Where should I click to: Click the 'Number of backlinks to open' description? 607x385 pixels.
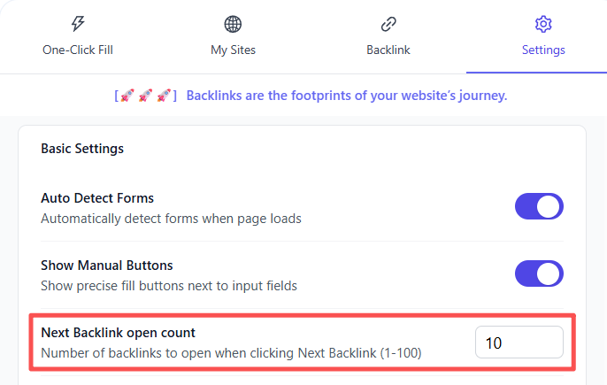coord(231,352)
